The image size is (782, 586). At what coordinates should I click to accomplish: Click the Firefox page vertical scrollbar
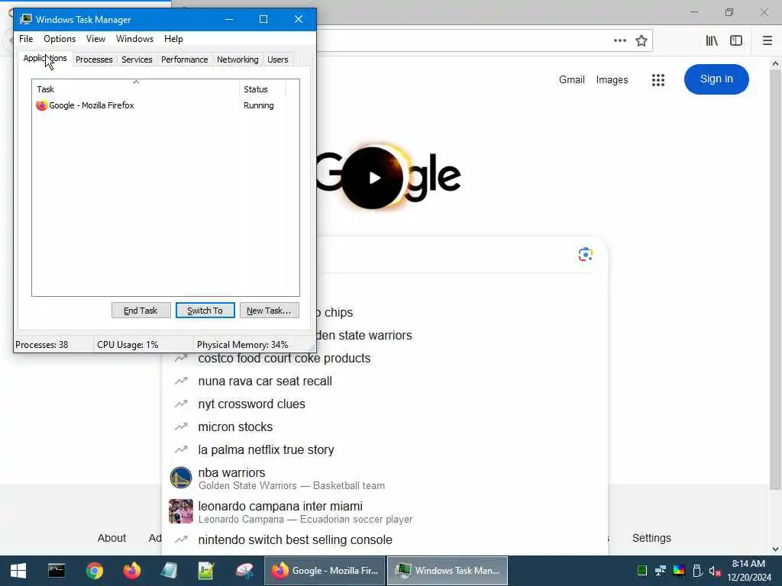click(x=775, y=279)
